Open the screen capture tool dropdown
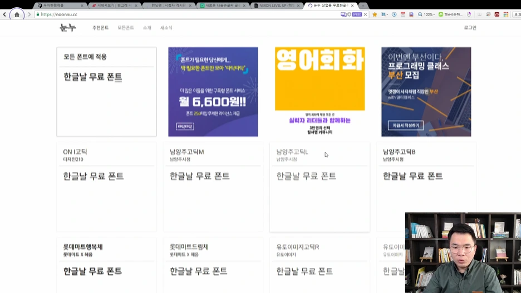 coord(385,14)
